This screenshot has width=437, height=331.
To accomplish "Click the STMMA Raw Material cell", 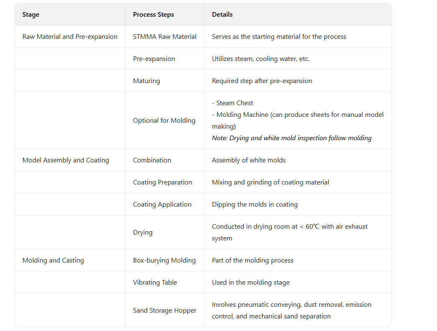I will click(164, 37).
